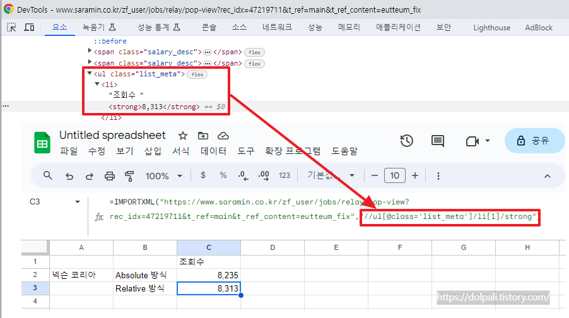Open the 도움말 (Help) menu
The image size is (569, 318).
[x=344, y=151]
